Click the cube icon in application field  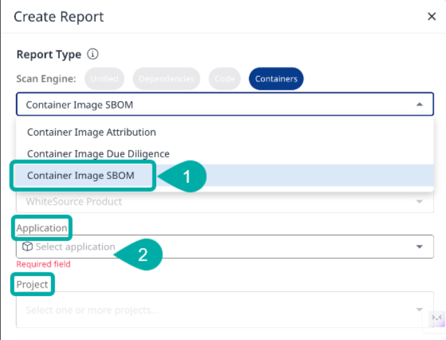point(27,246)
